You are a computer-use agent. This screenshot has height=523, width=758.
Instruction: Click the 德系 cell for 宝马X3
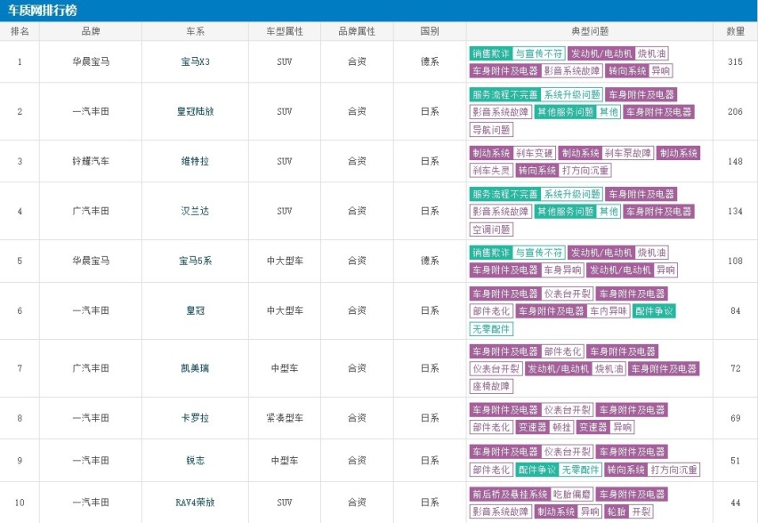(430, 61)
